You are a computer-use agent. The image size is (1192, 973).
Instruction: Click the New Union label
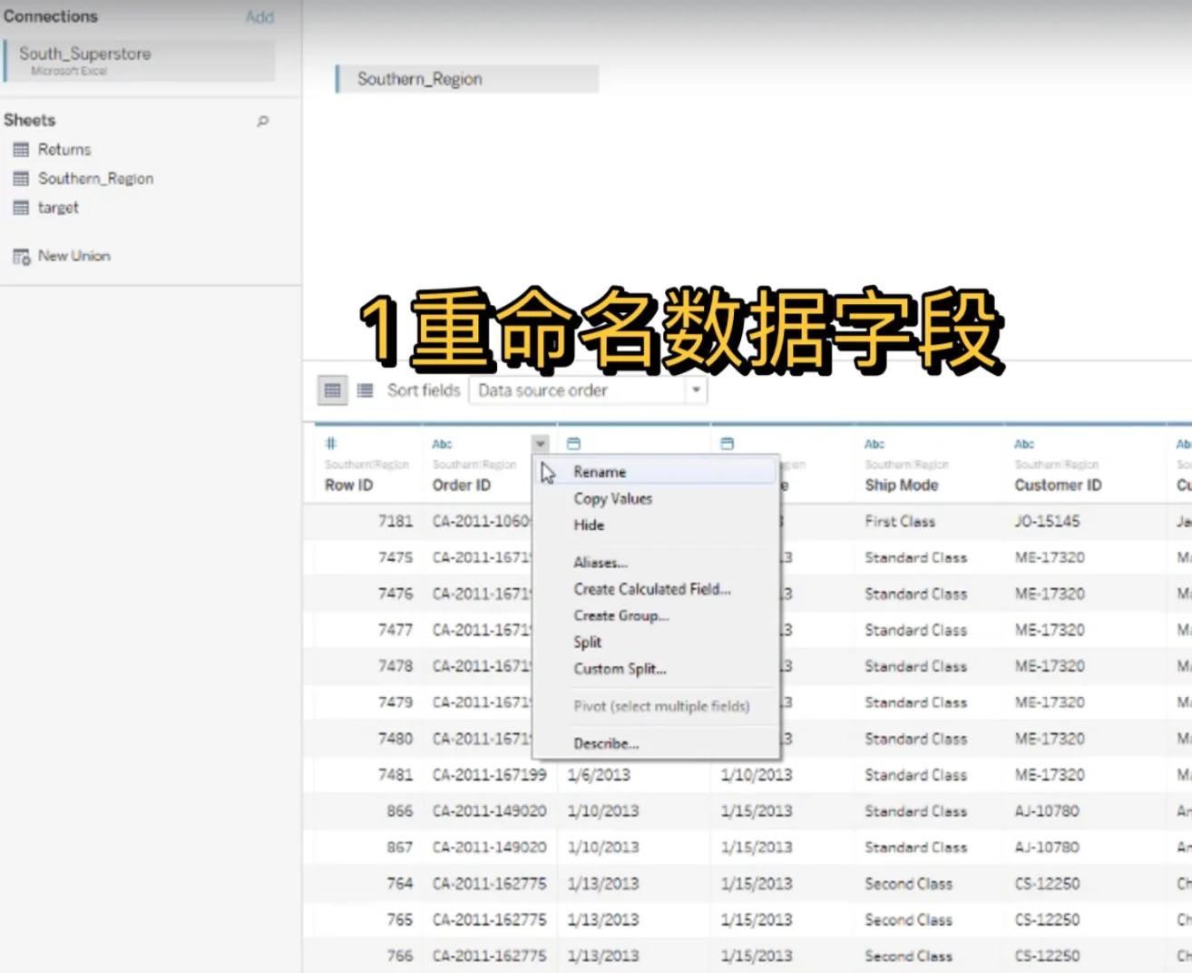pos(74,257)
